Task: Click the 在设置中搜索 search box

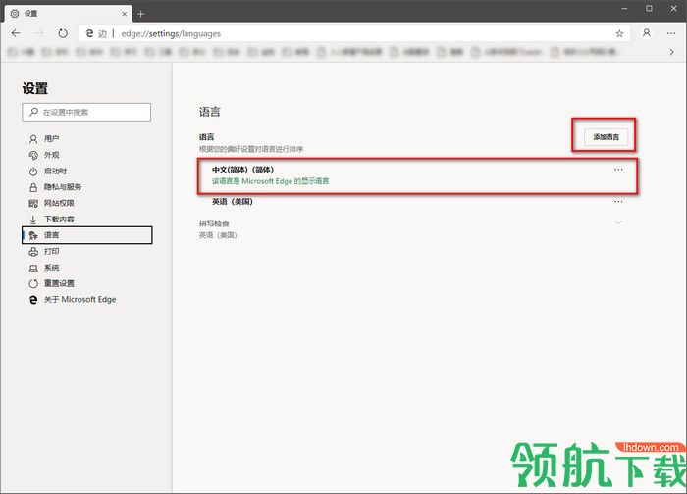Action: [x=86, y=112]
